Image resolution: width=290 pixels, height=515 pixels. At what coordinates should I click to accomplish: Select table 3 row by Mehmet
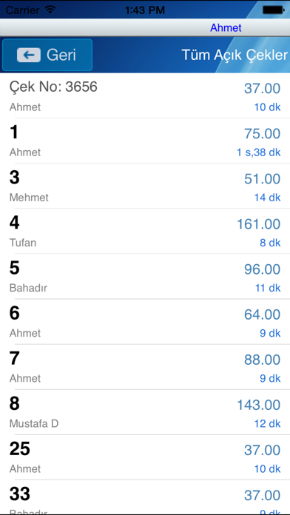145,186
